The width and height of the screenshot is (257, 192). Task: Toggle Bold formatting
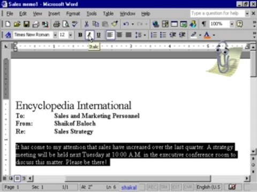pos(80,35)
